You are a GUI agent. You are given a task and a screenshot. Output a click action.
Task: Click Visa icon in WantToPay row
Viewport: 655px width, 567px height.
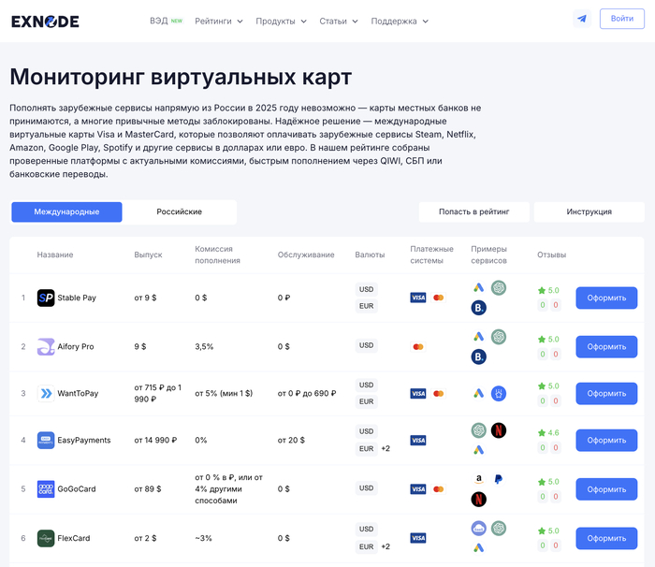coord(418,394)
